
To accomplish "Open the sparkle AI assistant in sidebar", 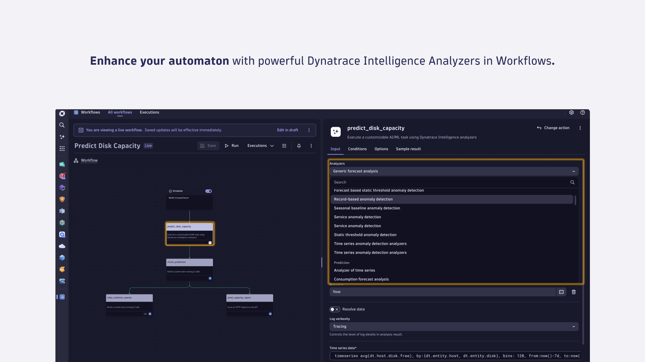I will pos(62,137).
